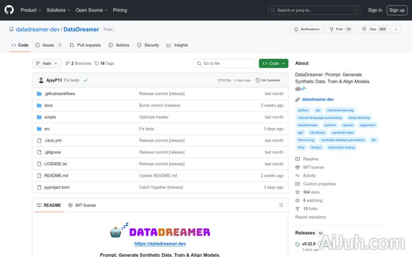Select the README tab

(x=49, y=205)
